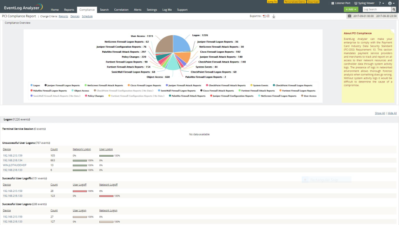Viewport: 399px width, 225px height.
Task: Toggle User Access legend entry
Action: 309,96
